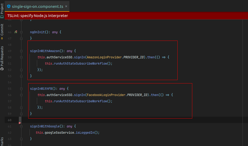Screen dimensions: 248x146
Task: Click runAuthStateSubscribeWorkflow on line 51
Action: tap(81, 63)
